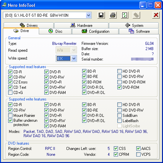Toggle BD-ROM read feature checkbox
163x163 pixels.
point(84,82)
